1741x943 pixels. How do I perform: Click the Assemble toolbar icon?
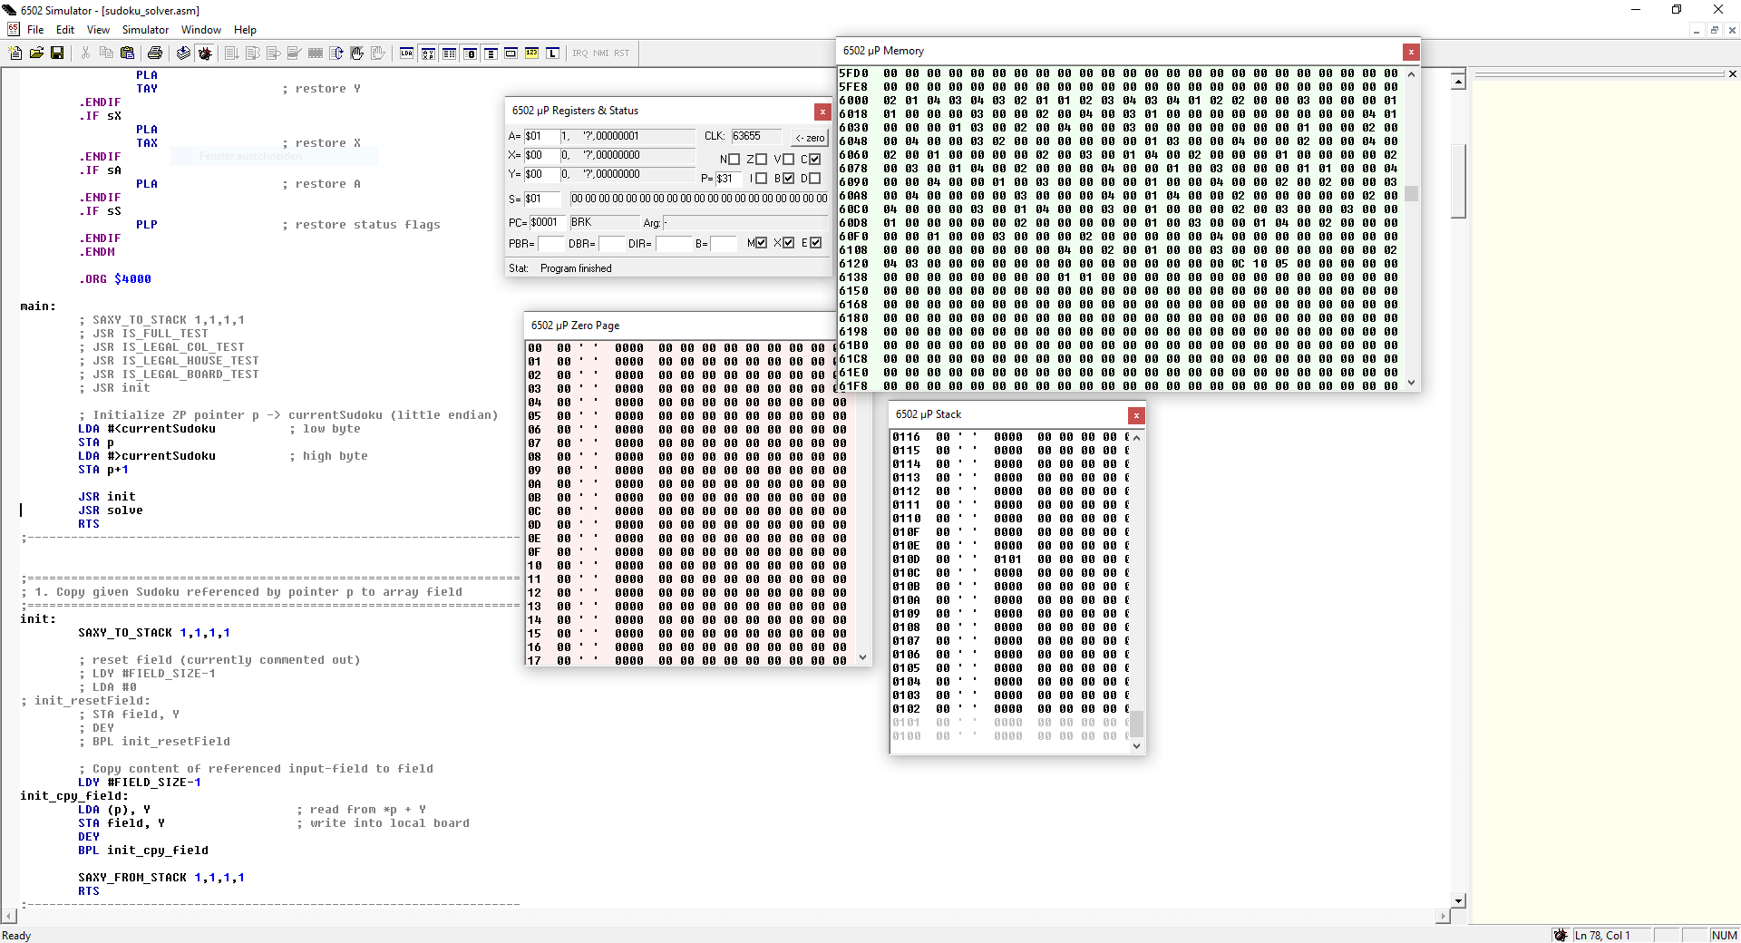click(183, 53)
